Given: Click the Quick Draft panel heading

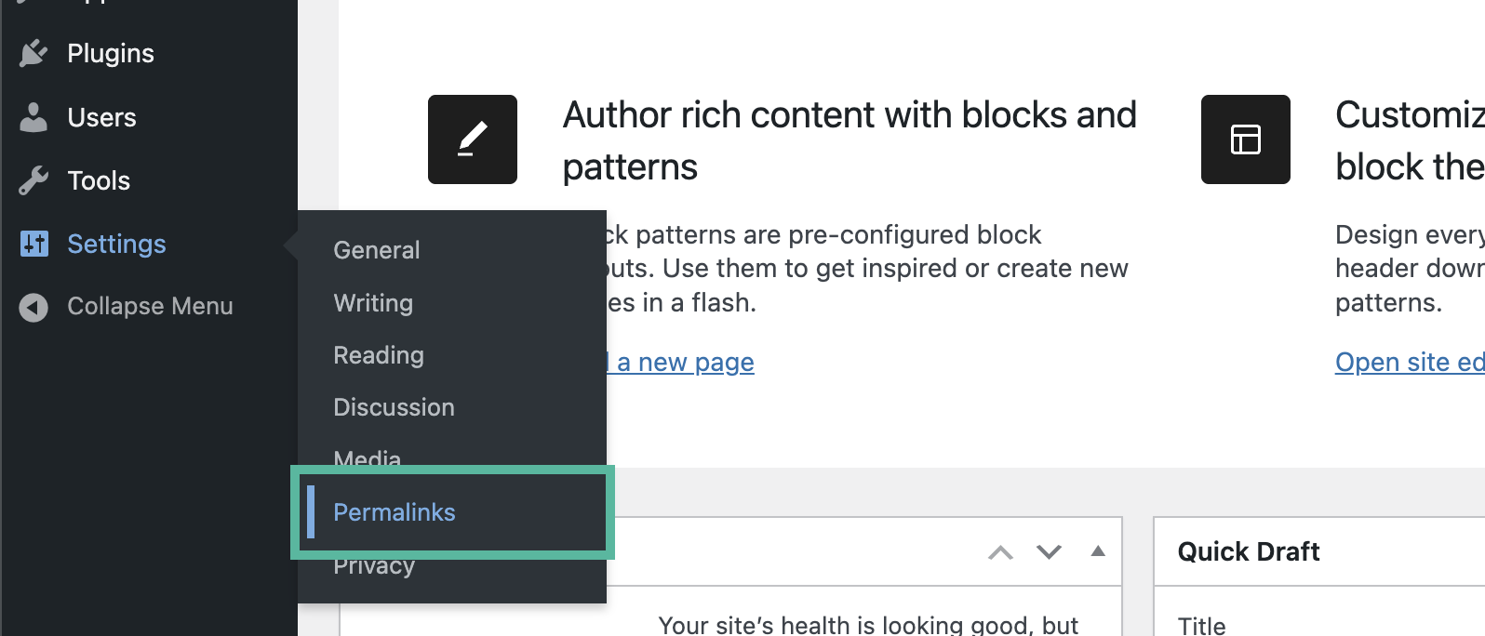Looking at the screenshot, I should [x=1249, y=551].
